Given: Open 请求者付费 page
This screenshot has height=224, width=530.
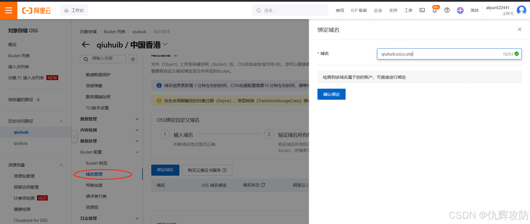Looking at the screenshot, I should pos(96,196).
